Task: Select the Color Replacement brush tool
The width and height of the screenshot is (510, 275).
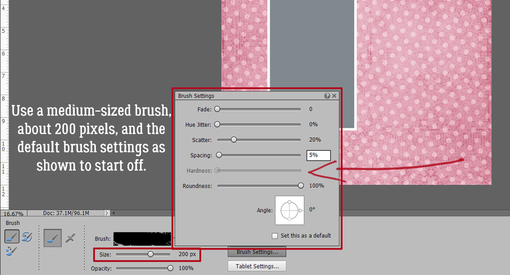Action: pyautogui.click(x=11, y=251)
